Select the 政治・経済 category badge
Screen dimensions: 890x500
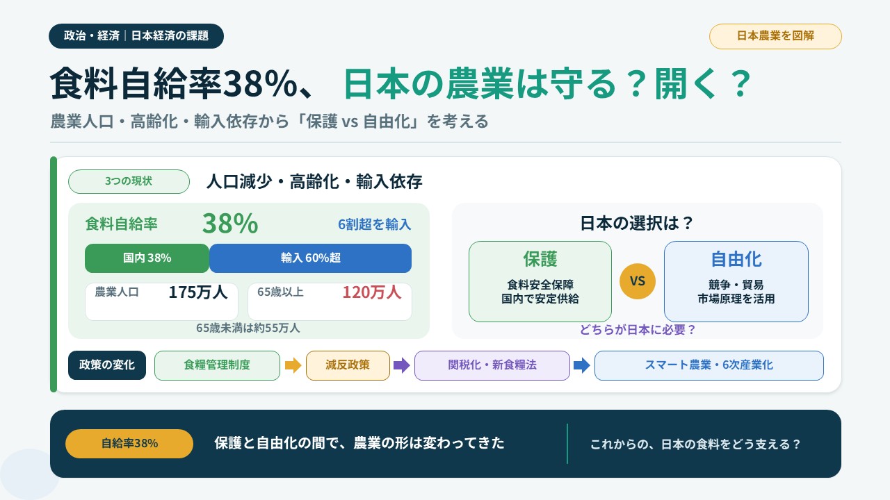[136, 36]
